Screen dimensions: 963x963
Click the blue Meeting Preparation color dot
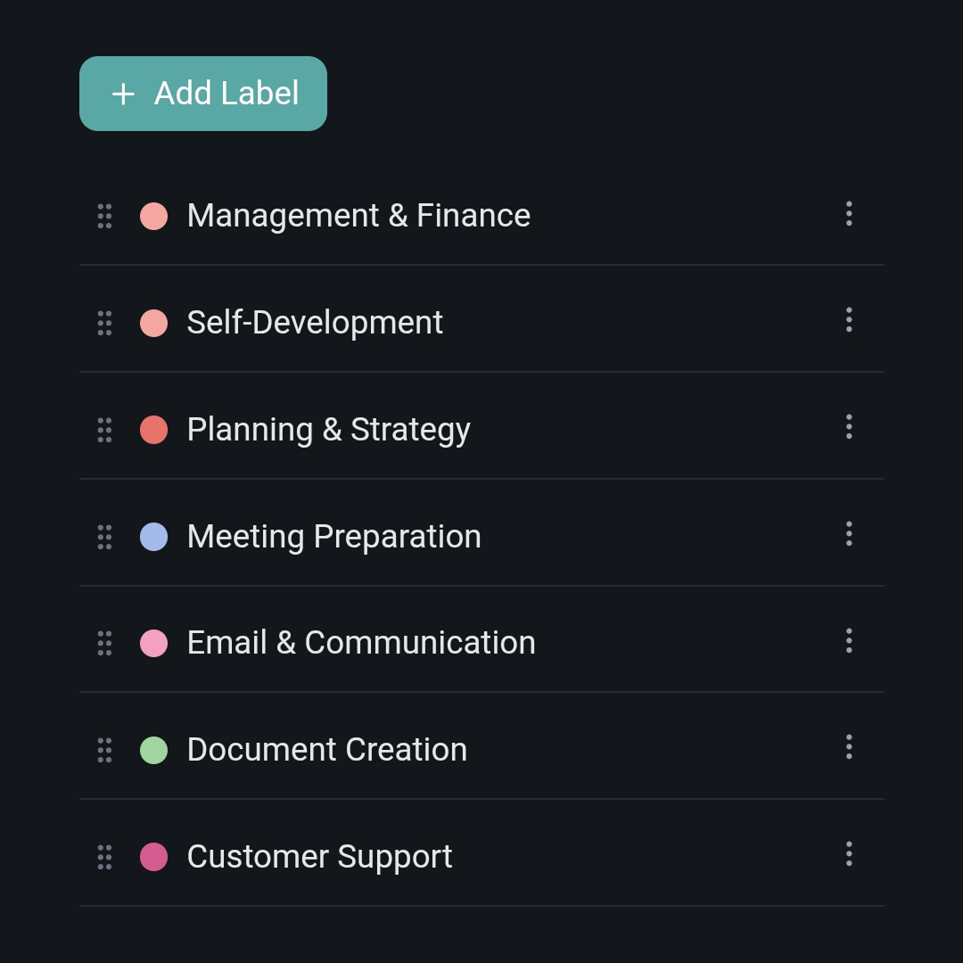154,537
